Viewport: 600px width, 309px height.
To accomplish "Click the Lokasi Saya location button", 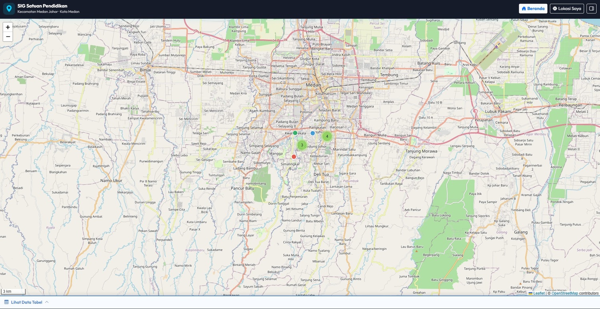I will 567,8.
